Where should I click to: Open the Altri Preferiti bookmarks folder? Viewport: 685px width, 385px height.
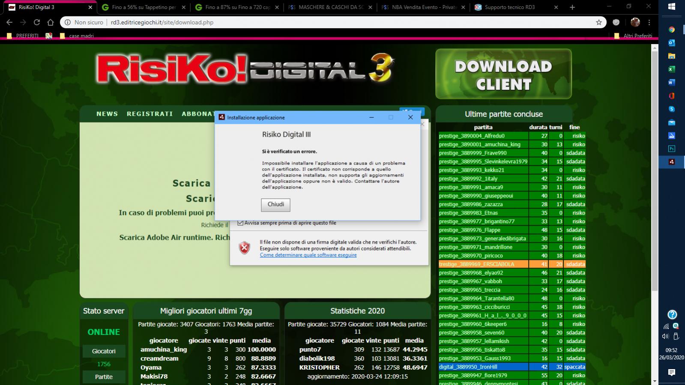click(633, 36)
